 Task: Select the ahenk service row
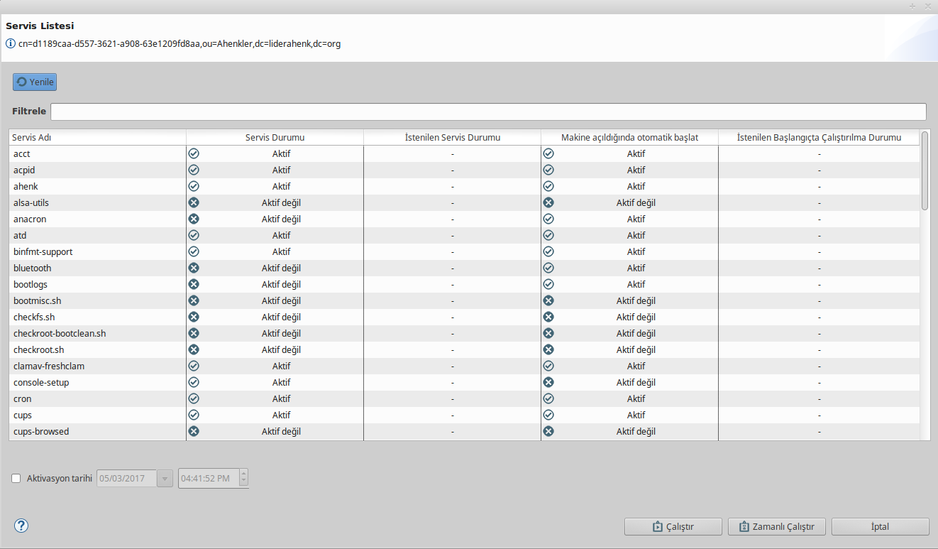[464, 186]
